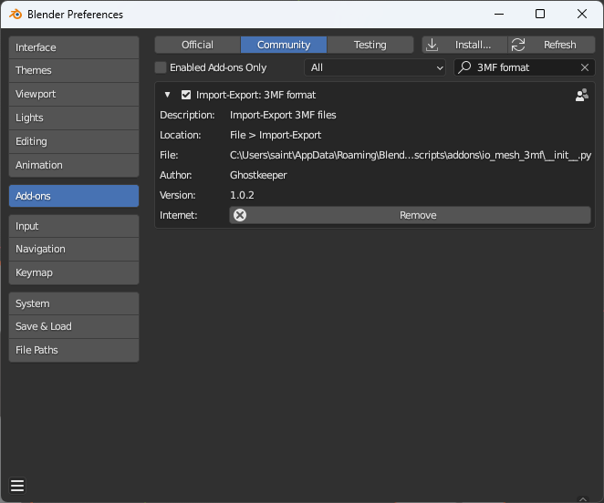This screenshot has width=604, height=503.
Task: Collapse the 3MF format add-on details
Action: coord(168,95)
